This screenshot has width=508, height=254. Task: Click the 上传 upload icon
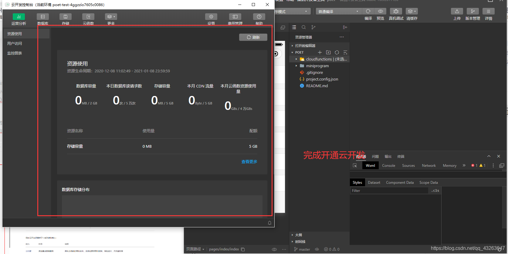pos(457,11)
